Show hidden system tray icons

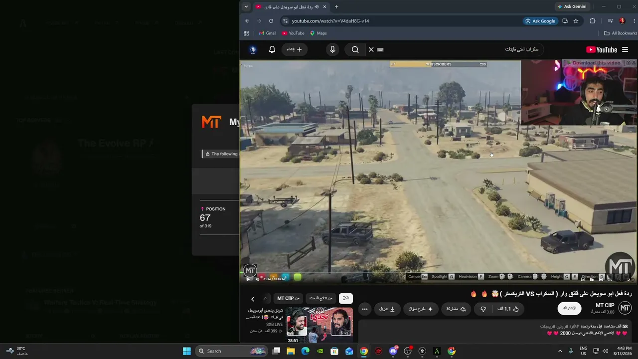click(x=561, y=351)
